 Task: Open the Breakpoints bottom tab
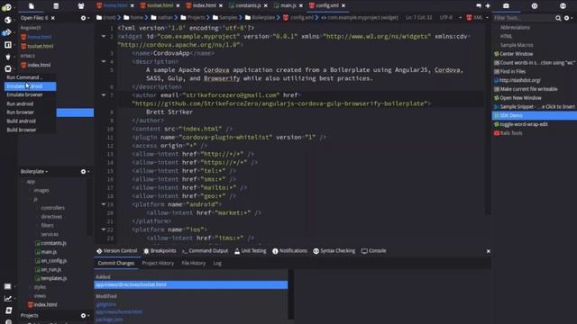tap(160, 251)
